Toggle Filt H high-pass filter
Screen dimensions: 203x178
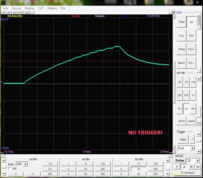pos(191,49)
